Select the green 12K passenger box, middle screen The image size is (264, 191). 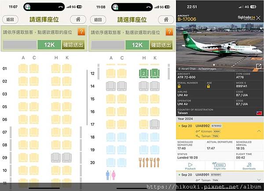137,45
